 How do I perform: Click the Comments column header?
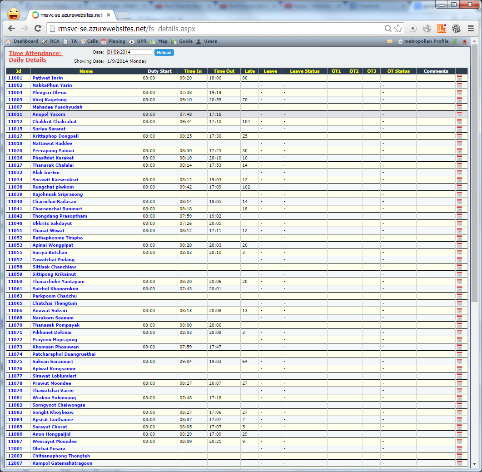click(436, 71)
